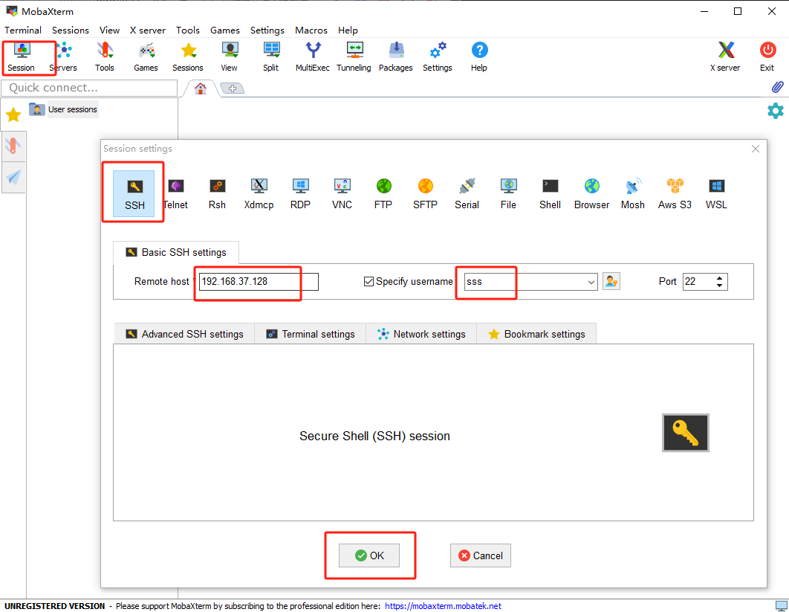Select the File session type
This screenshot has height=612, width=789.
[508, 193]
